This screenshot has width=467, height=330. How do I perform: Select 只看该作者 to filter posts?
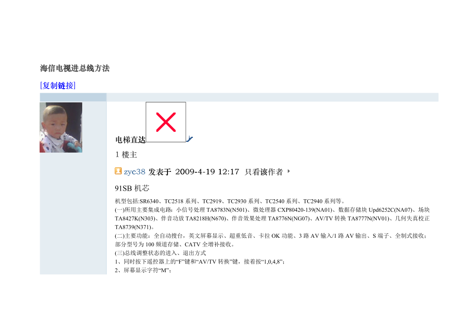[263, 172]
